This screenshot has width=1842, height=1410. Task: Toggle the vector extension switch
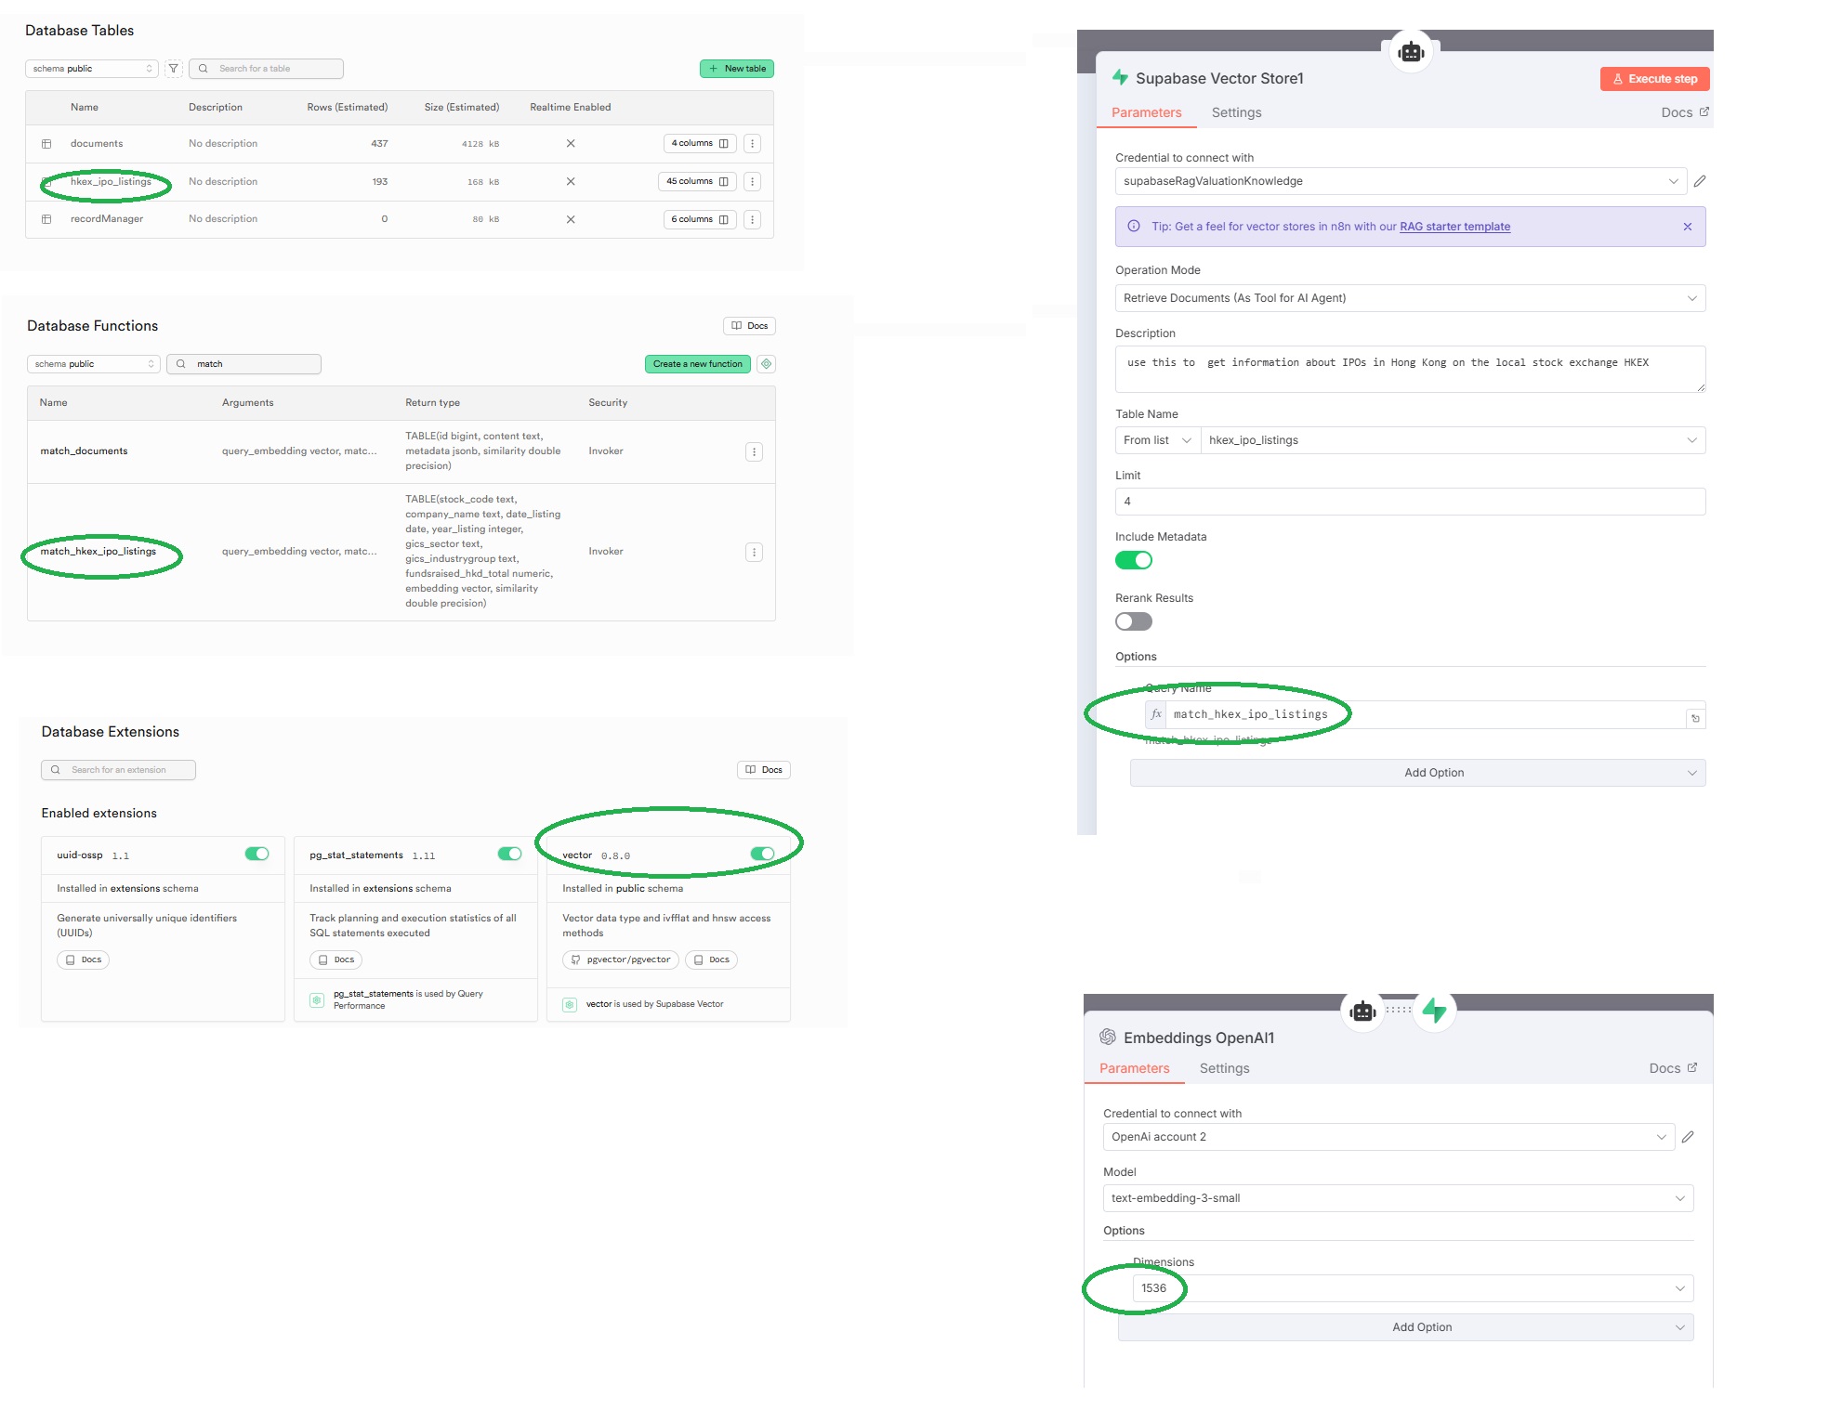pos(763,854)
